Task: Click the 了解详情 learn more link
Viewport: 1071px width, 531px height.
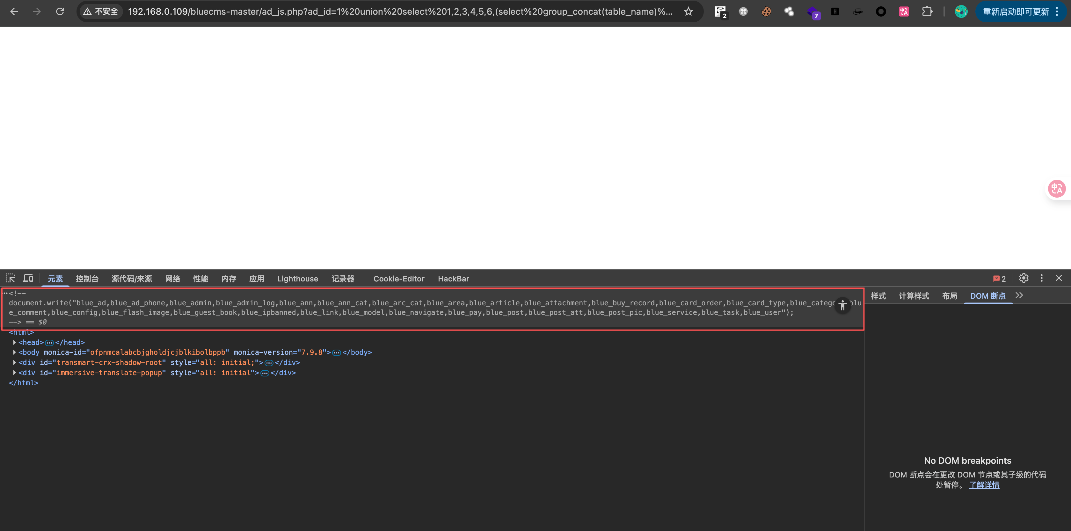Action: pos(984,485)
